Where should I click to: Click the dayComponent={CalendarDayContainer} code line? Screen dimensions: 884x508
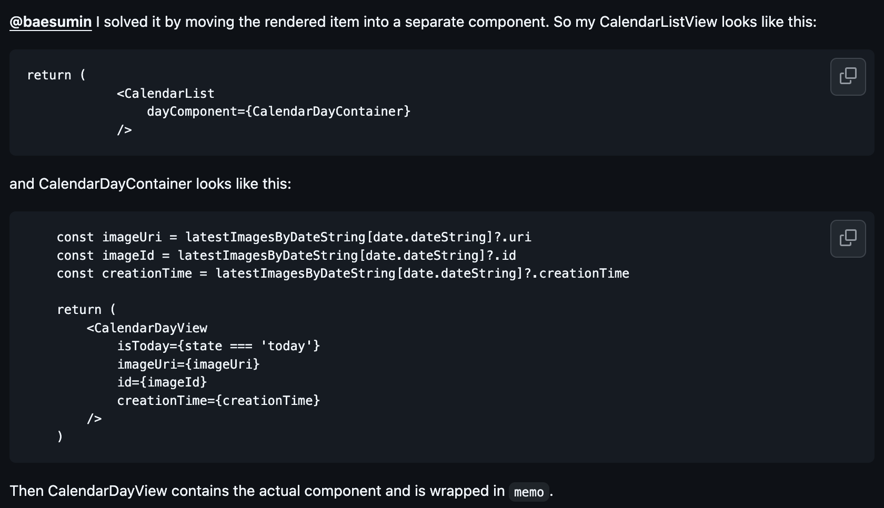(x=278, y=111)
